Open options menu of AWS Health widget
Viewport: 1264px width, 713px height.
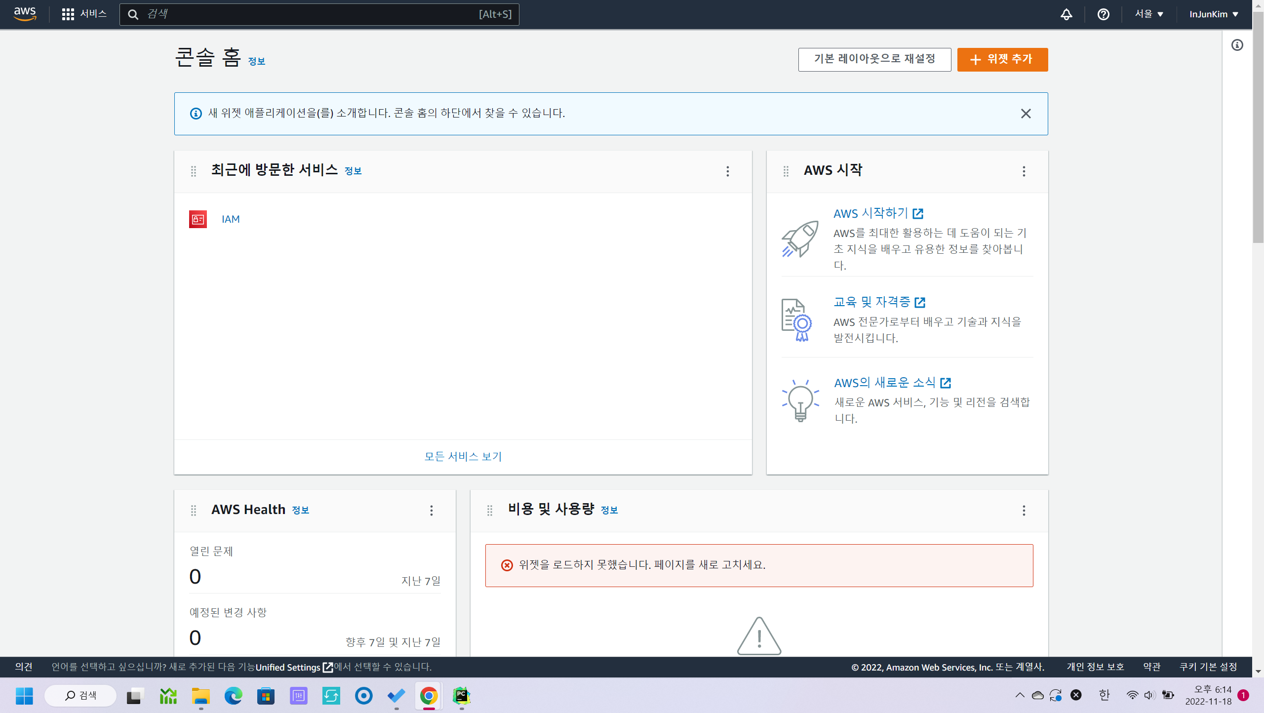click(431, 511)
